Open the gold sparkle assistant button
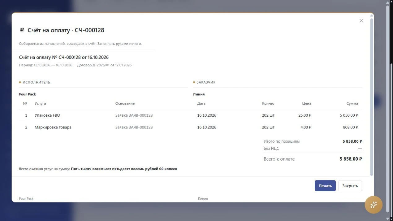The height and width of the screenshot is (221, 393). [x=374, y=205]
